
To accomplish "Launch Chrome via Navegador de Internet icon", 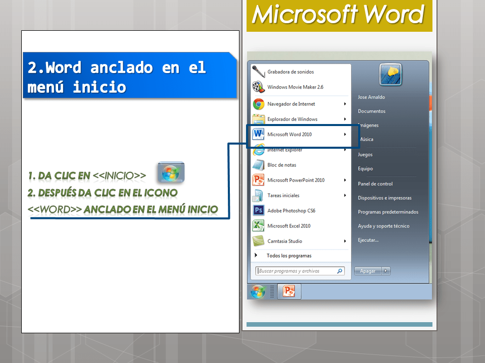I will 259,104.
